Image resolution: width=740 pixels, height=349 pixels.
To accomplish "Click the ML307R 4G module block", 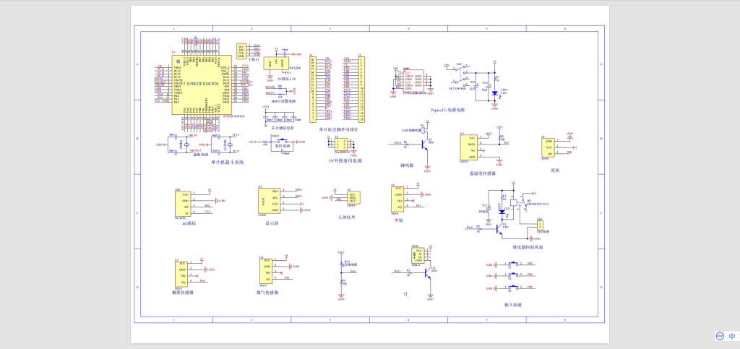I will point(183,204).
